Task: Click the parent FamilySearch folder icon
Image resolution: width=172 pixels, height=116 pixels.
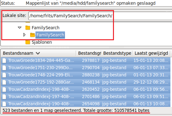Action: point(28,28)
